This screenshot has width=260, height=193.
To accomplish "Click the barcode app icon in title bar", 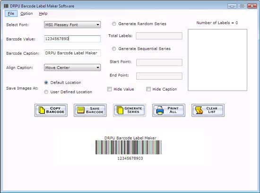I will pos(6,6).
